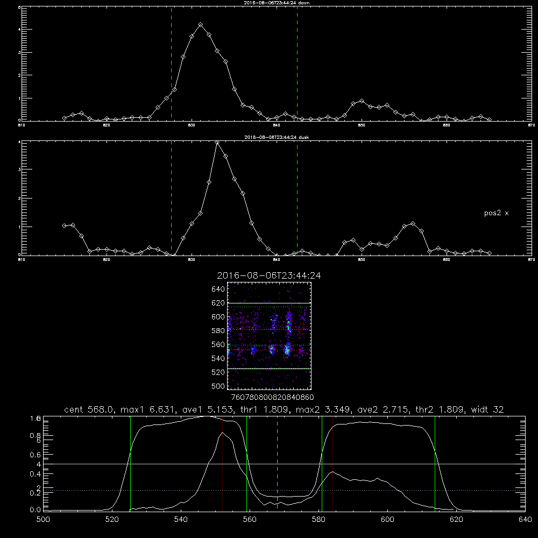This screenshot has width=538, height=538.
Task: Click the '840' x-axis label under dusk plot
Action: (277, 260)
